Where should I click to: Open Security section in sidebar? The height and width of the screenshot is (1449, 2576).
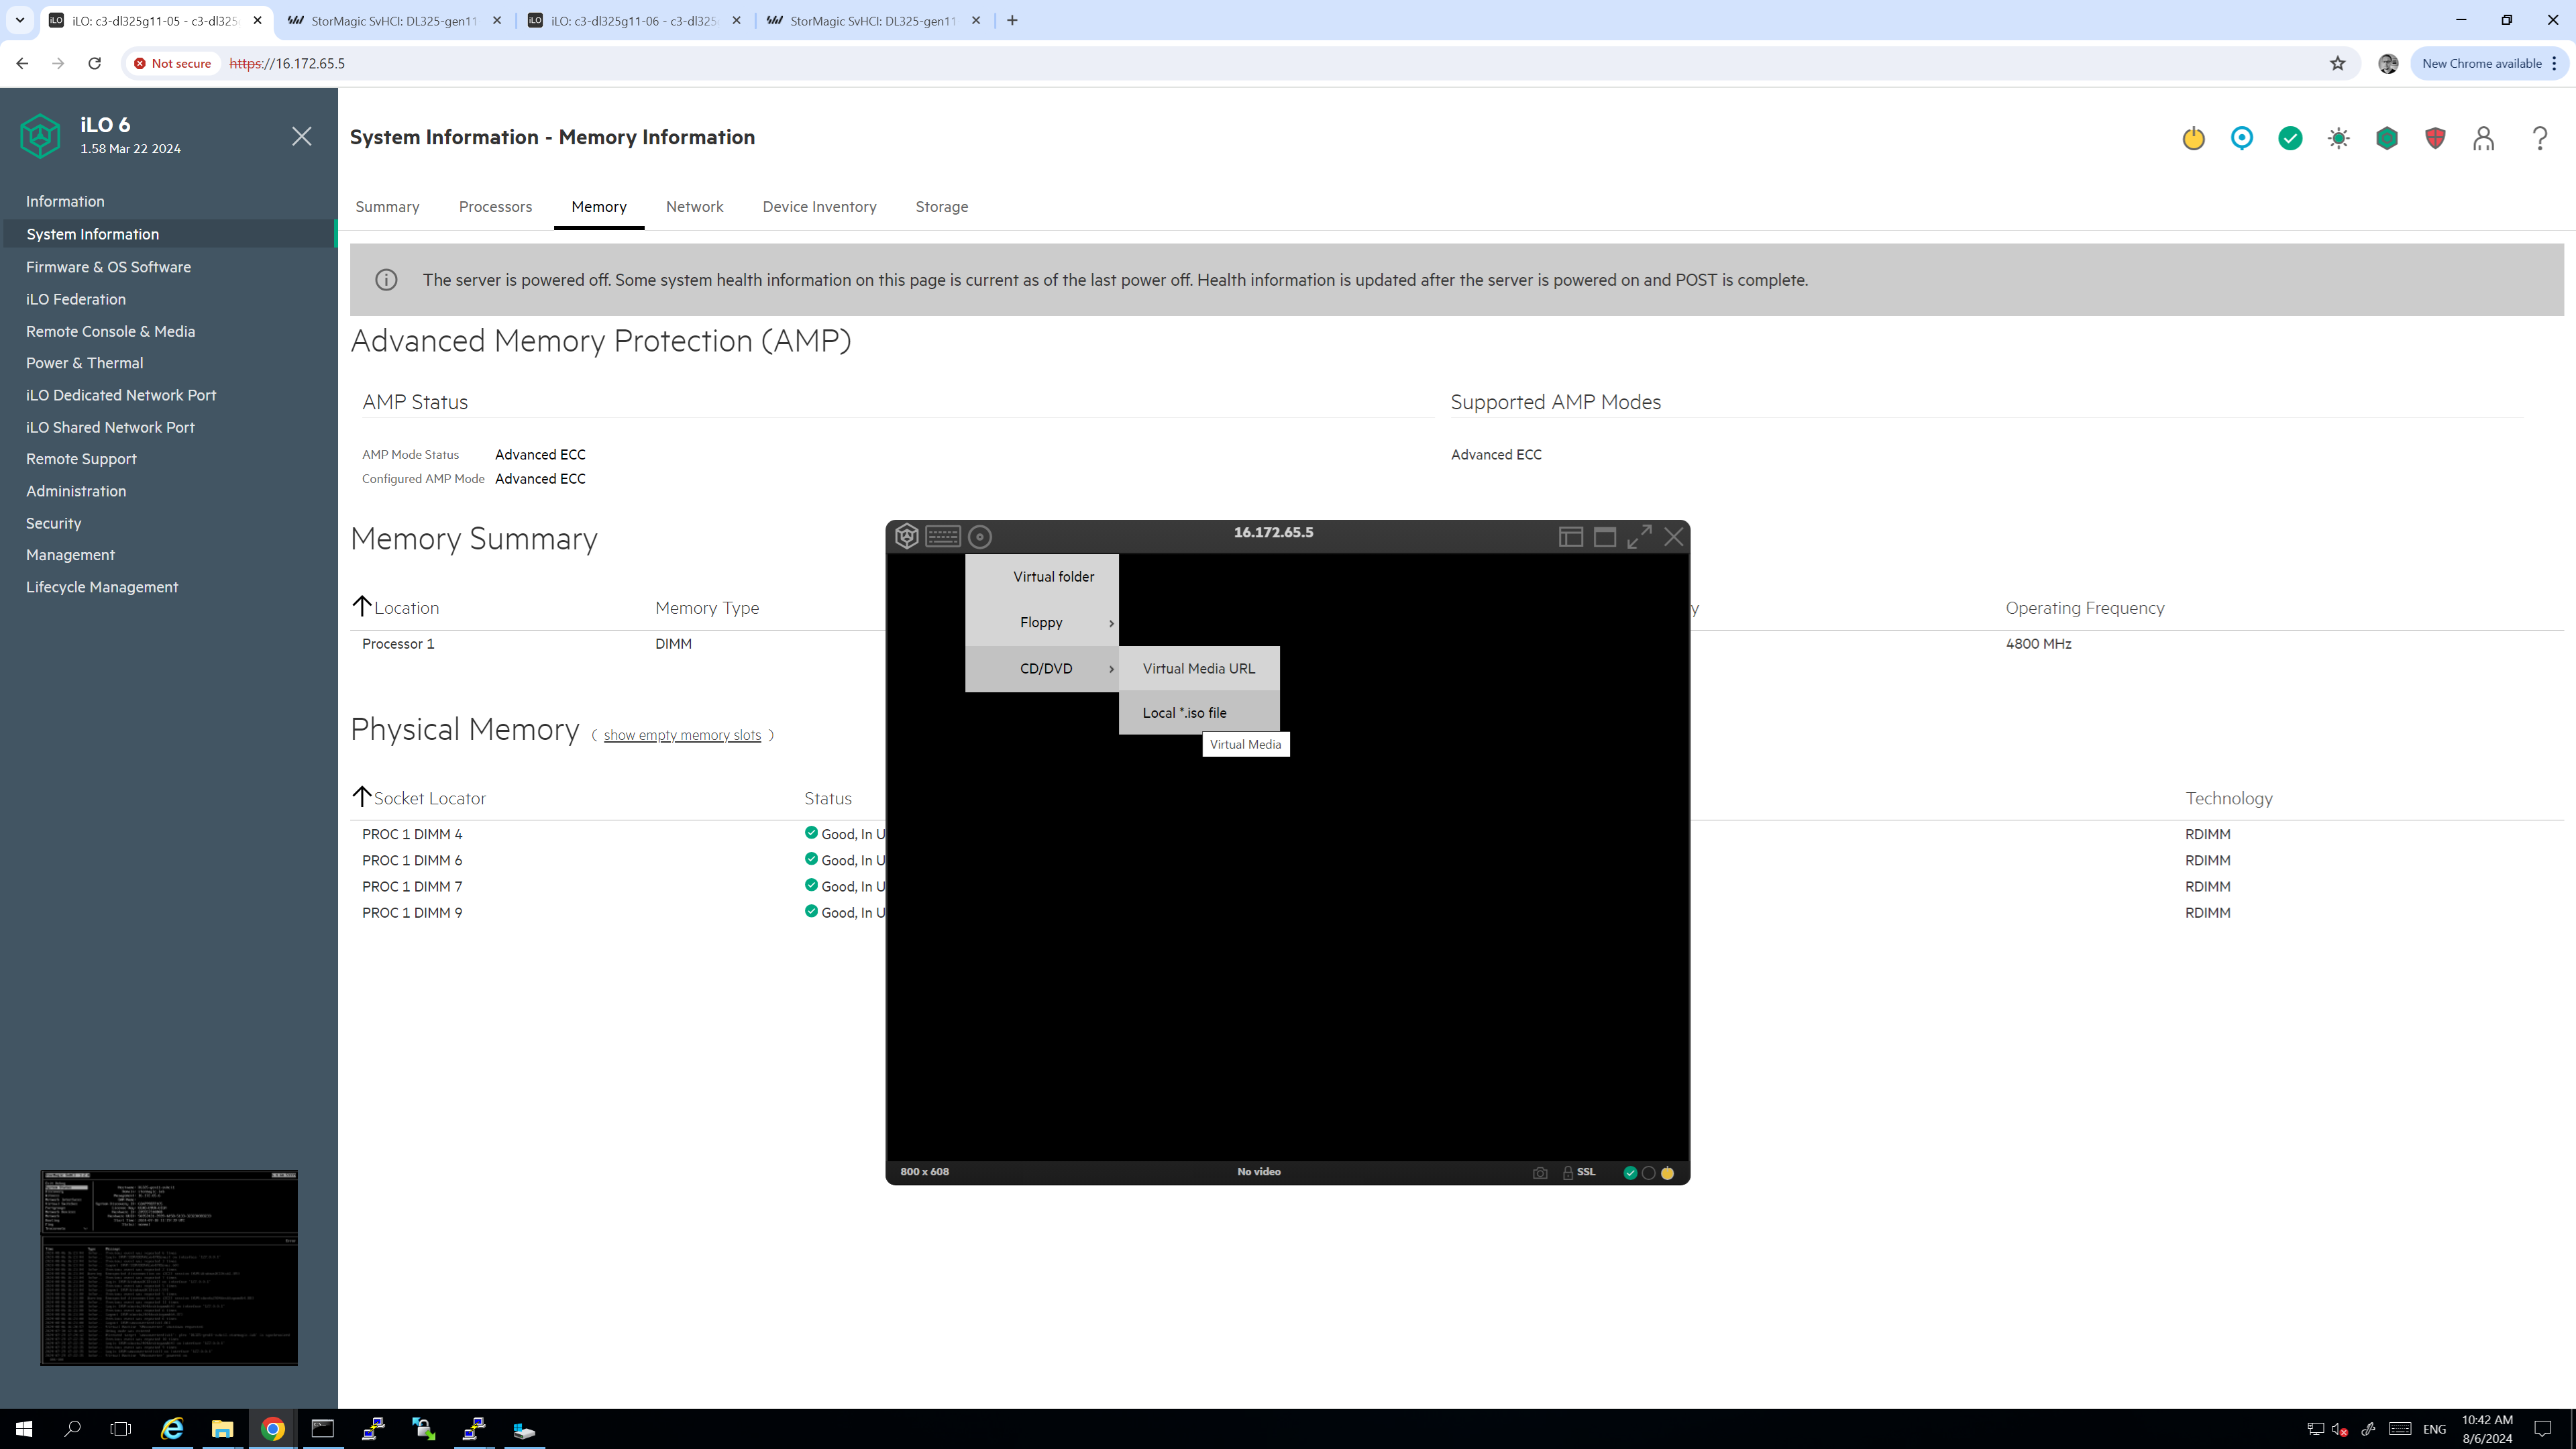(53, 523)
